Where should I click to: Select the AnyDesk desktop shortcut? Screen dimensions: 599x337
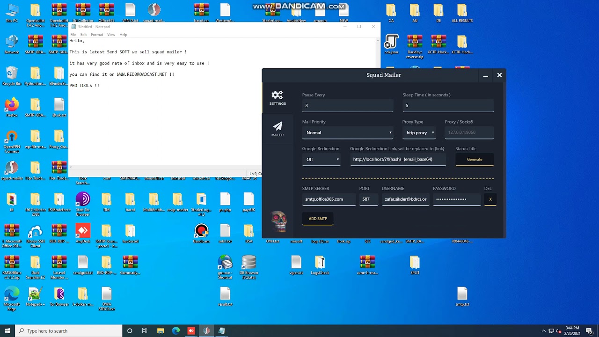coord(83,231)
